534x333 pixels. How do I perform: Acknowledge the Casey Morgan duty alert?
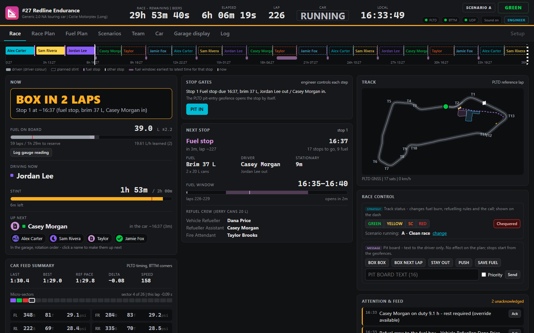[x=515, y=314]
